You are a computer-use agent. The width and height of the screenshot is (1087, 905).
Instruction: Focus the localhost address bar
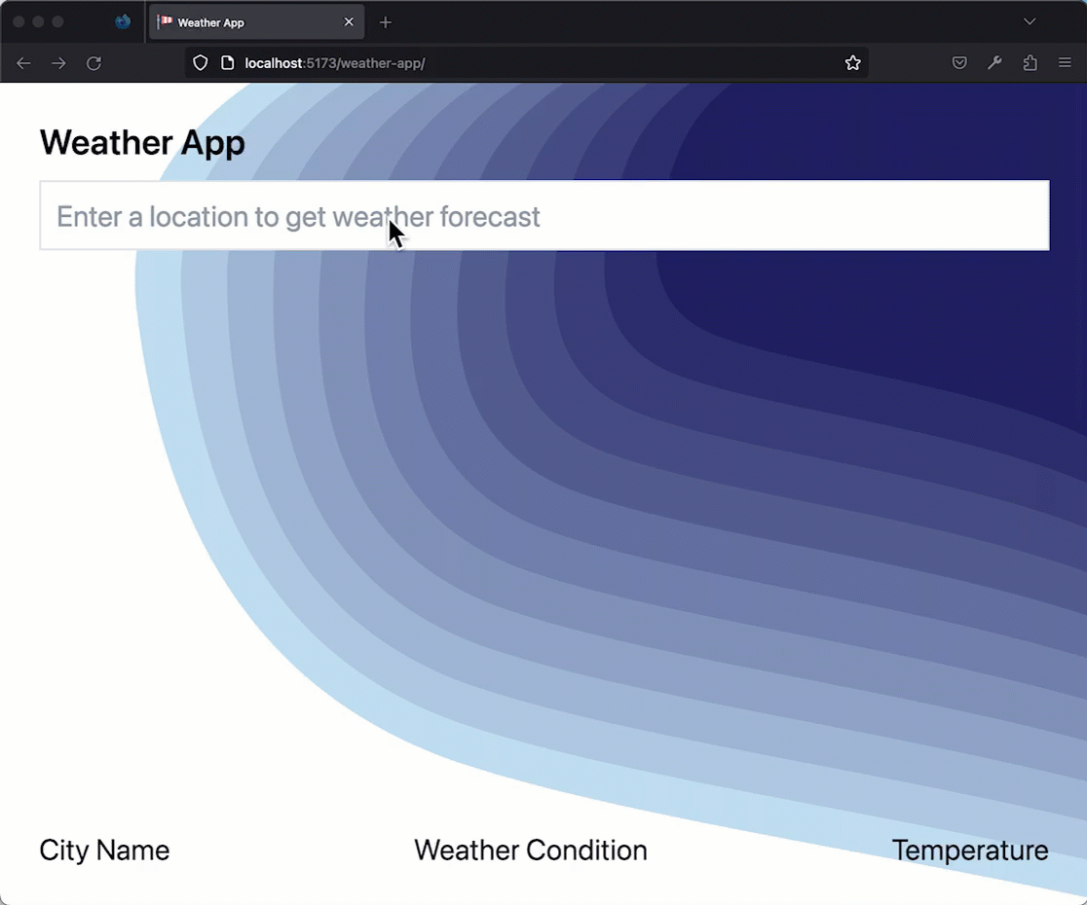(x=536, y=63)
